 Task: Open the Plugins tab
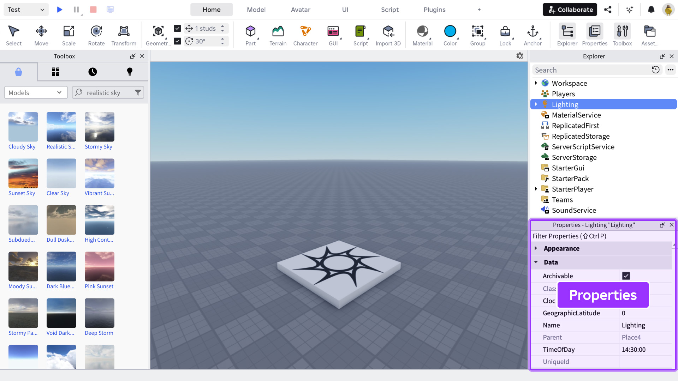click(x=434, y=10)
